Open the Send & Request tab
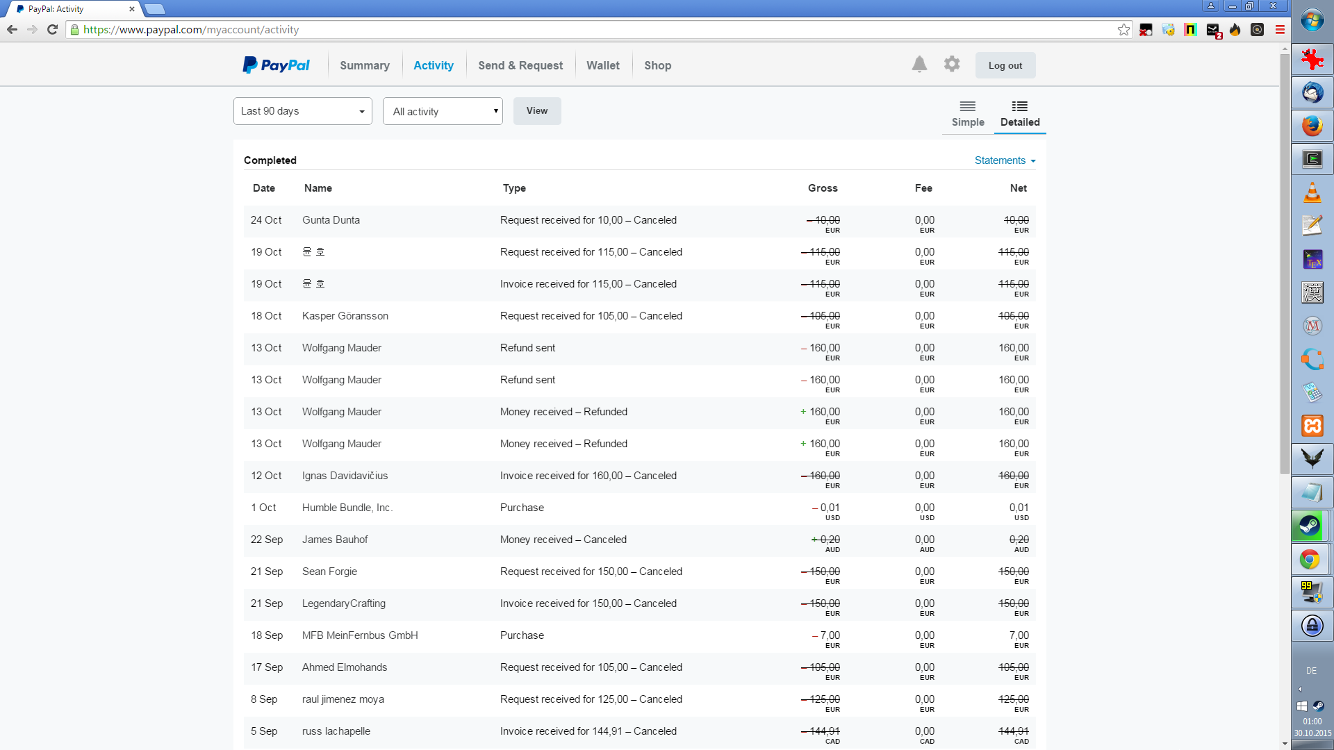This screenshot has height=750, width=1334. [520, 65]
